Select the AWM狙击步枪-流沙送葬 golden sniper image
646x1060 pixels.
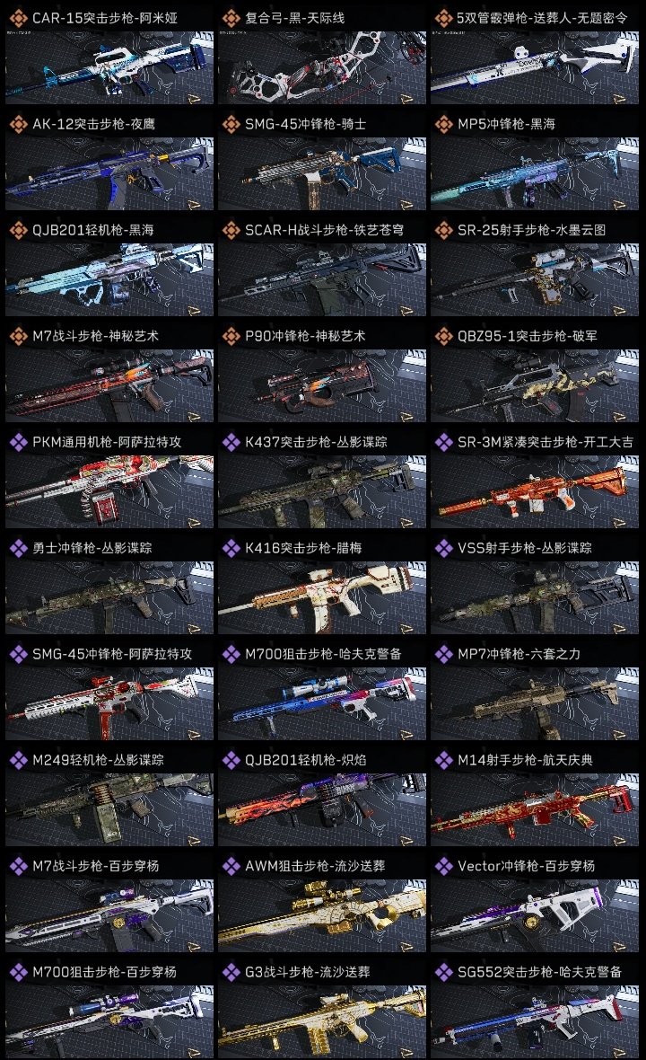point(322,915)
